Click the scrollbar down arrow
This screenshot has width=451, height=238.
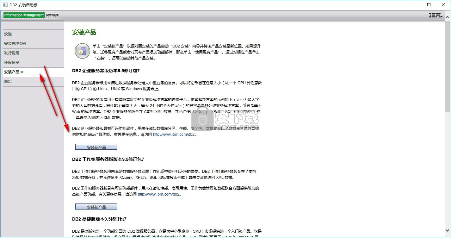447,230
